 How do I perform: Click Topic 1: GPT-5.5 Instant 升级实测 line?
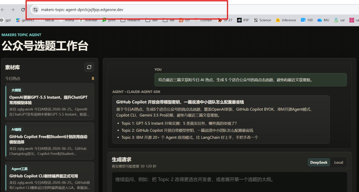179,123
